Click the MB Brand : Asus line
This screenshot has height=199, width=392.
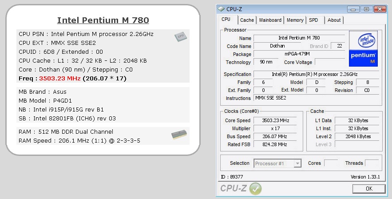(43, 92)
